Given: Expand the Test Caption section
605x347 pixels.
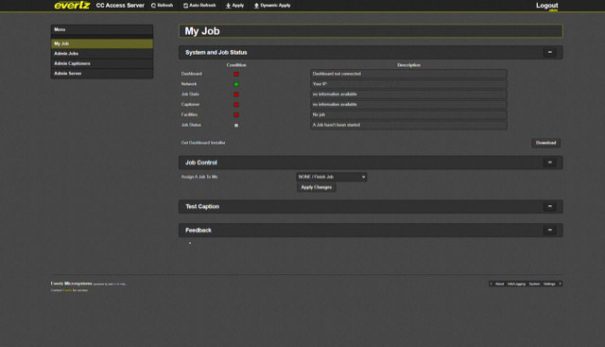Looking at the screenshot, I should [x=550, y=206].
